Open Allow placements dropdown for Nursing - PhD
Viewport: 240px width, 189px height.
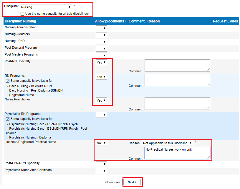pos(101,42)
